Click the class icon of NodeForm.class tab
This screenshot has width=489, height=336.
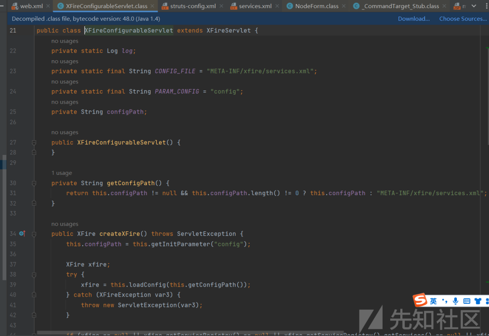point(289,6)
